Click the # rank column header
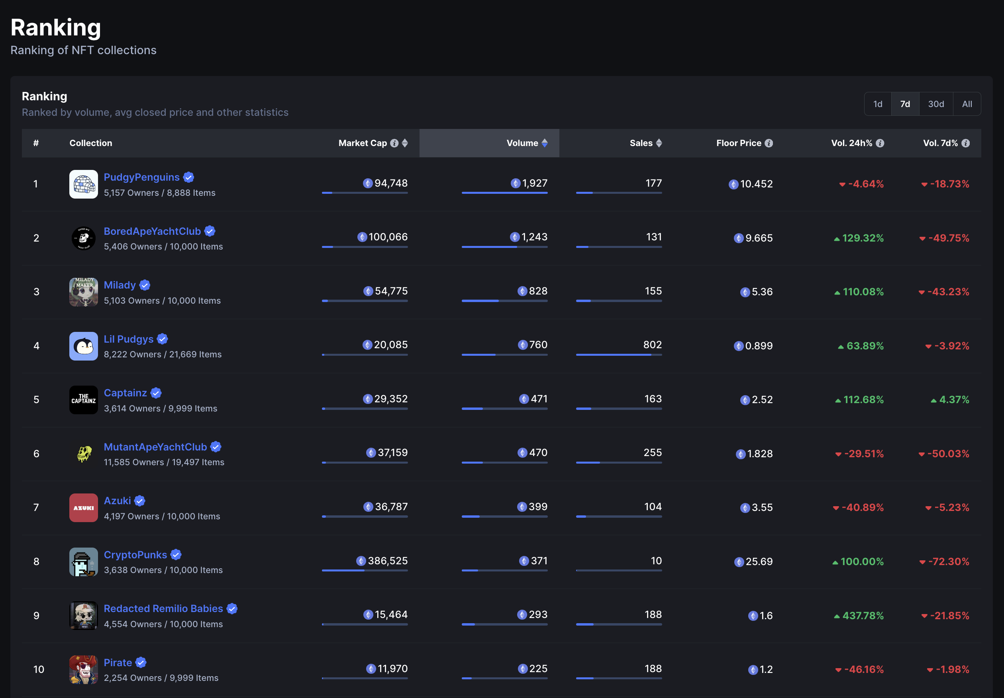 point(36,143)
